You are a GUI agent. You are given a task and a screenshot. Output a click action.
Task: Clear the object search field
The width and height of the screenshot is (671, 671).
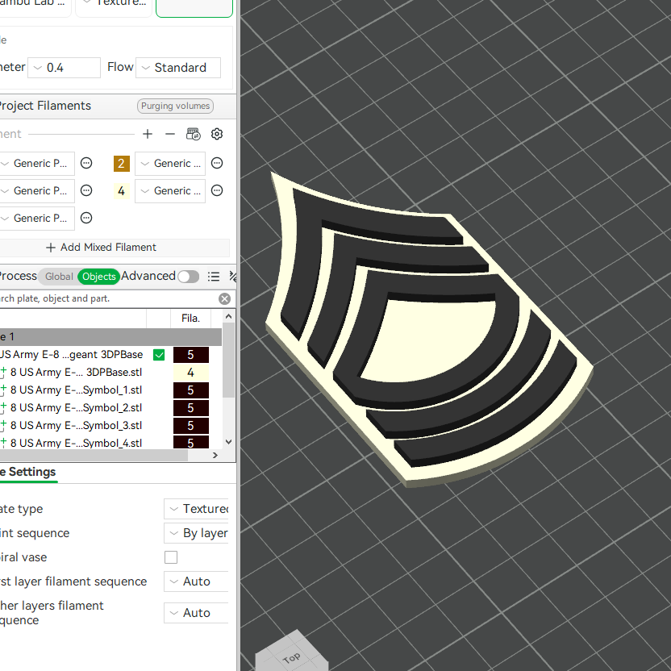[224, 298]
